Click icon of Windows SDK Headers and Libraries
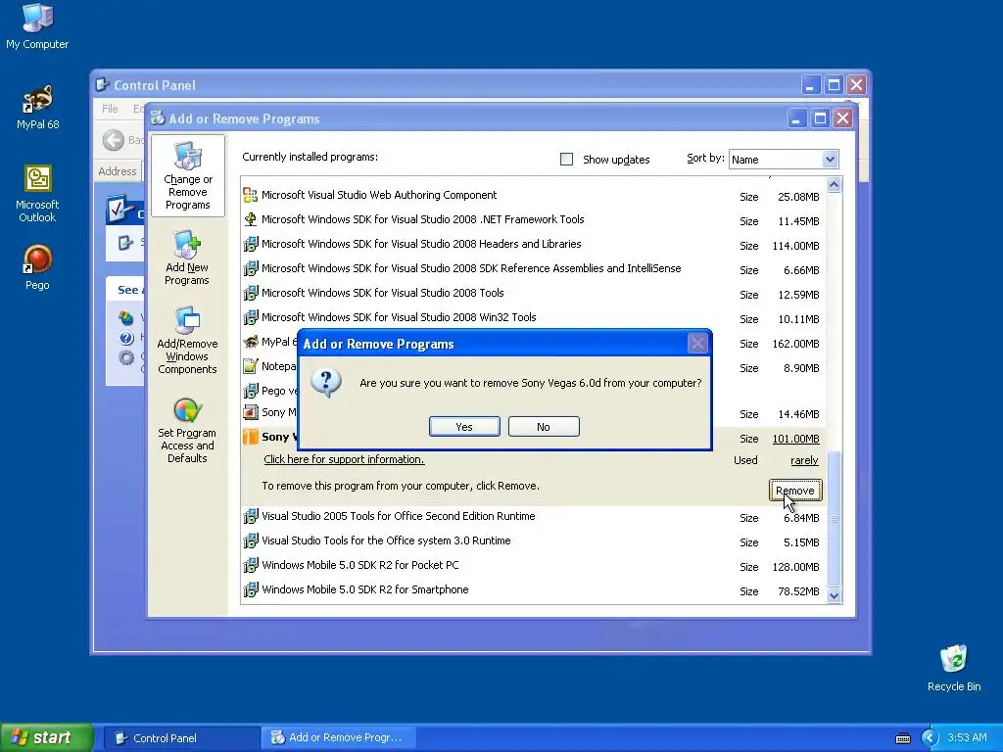The image size is (1003, 752). [x=250, y=244]
